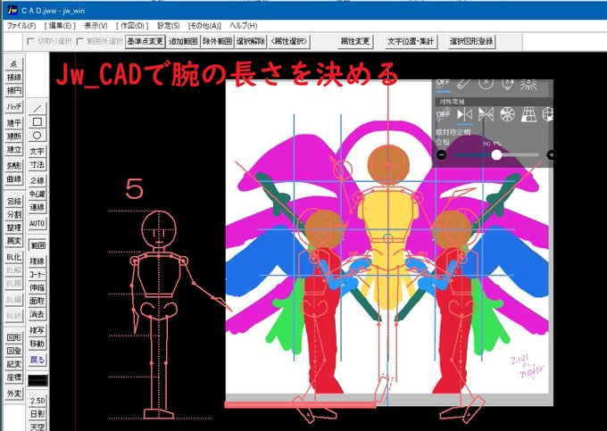Select the 範囲 range selection tool
607x431 pixels.
pos(37,245)
